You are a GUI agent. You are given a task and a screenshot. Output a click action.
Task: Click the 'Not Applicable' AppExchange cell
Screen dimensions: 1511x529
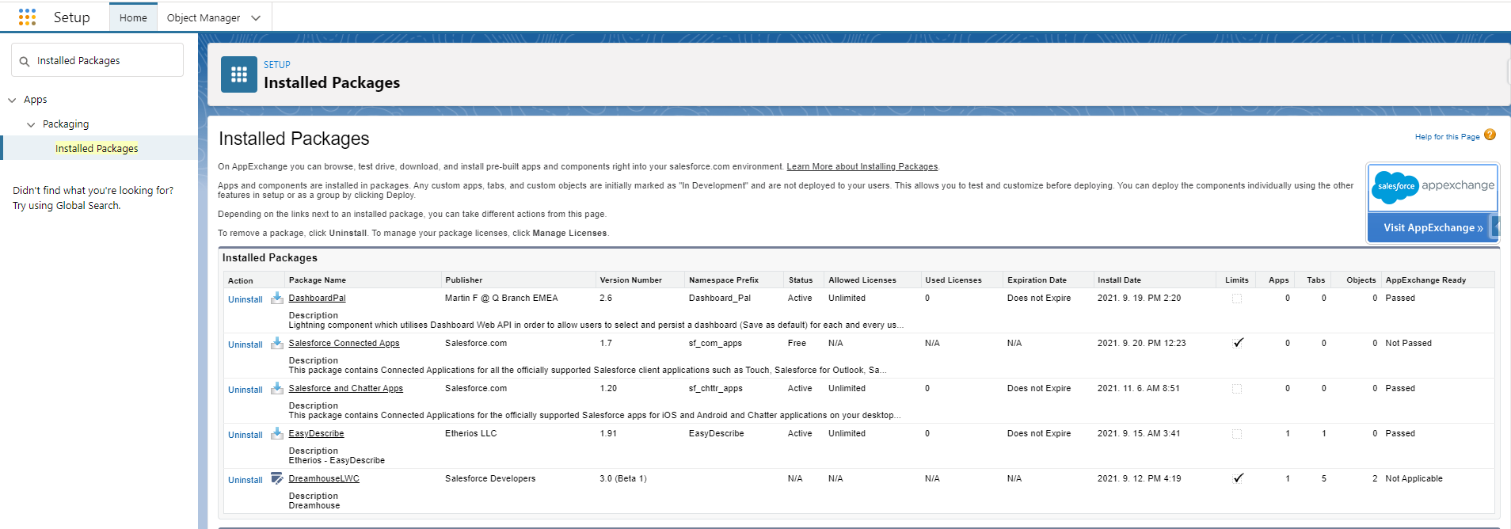(x=1414, y=478)
